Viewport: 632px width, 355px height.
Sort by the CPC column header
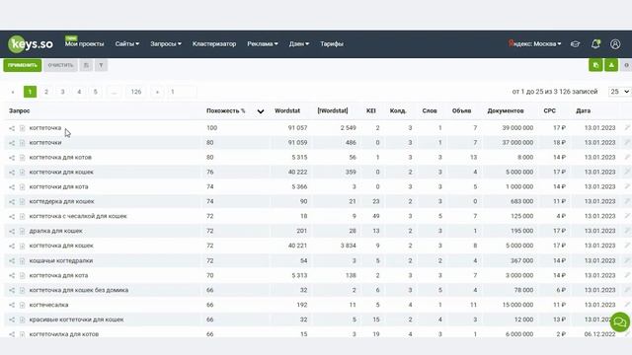point(549,110)
